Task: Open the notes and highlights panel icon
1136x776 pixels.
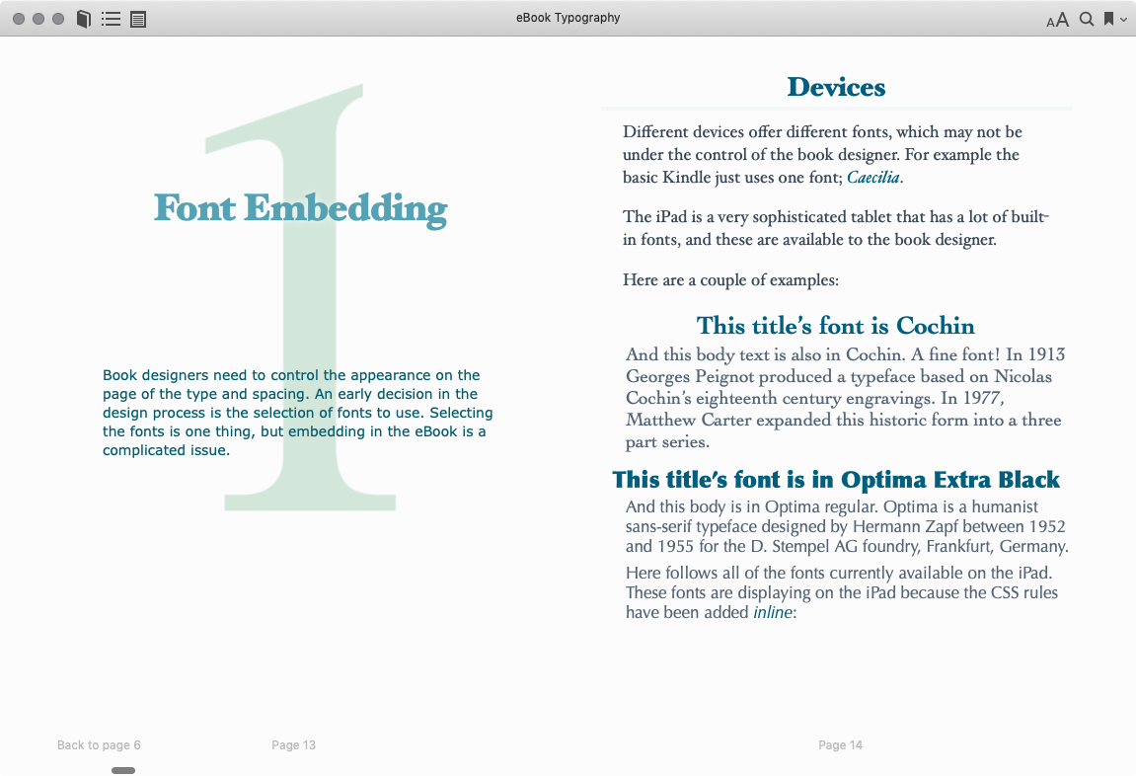Action: 137,20
